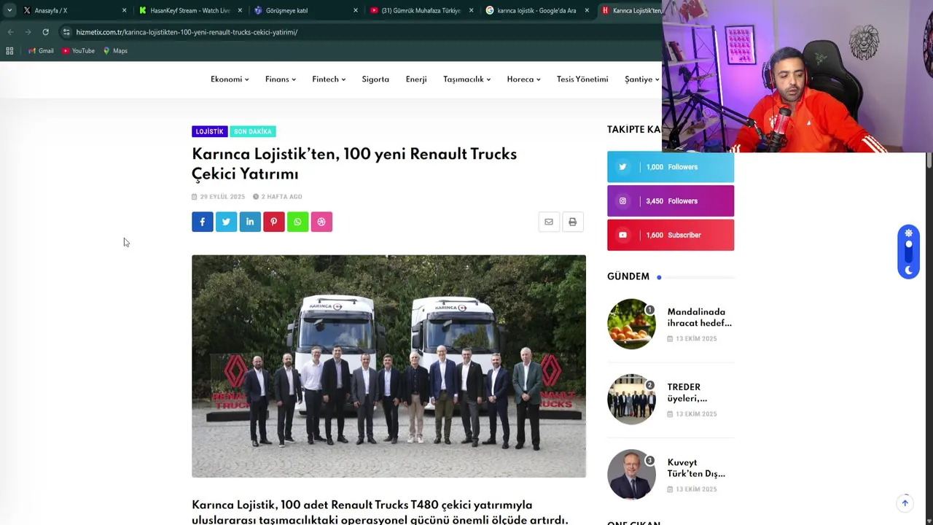Open site information icon in address bar
Image resolution: width=933 pixels, height=525 pixels.
[66, 32]
